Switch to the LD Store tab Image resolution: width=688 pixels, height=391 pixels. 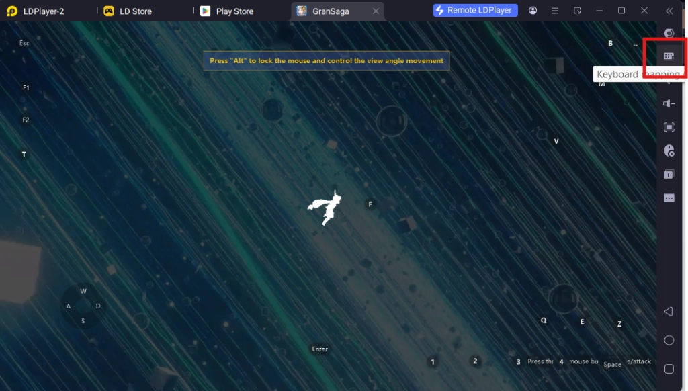pyautogui.click(x=128, y=11)
